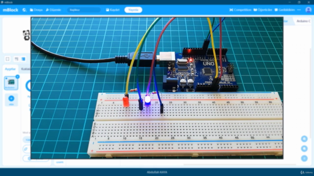
Task: Click the Yayınla publish button
Action: tap(133, 10)
